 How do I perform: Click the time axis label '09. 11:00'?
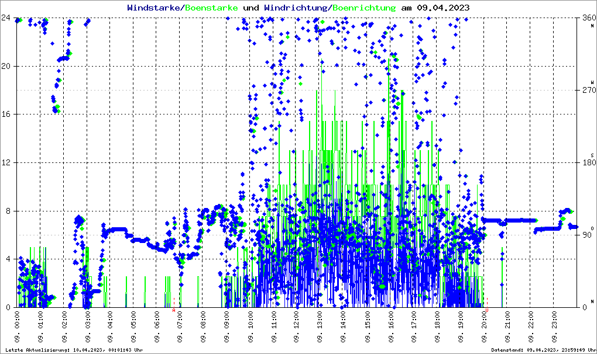click(274, 327)
